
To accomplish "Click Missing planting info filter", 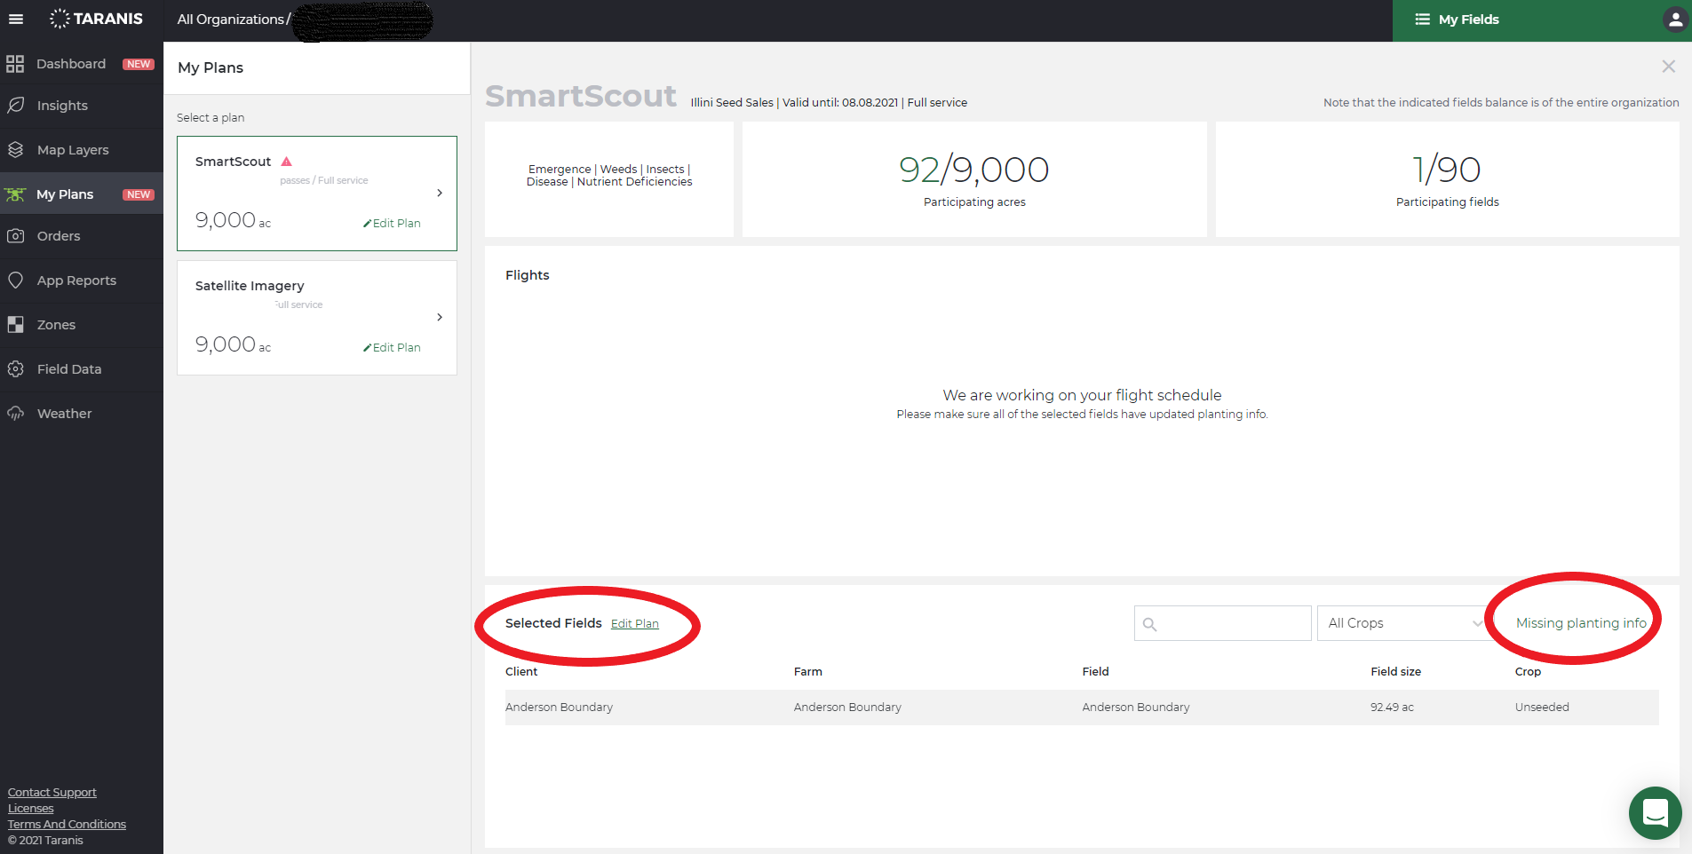I will 1581,623.
